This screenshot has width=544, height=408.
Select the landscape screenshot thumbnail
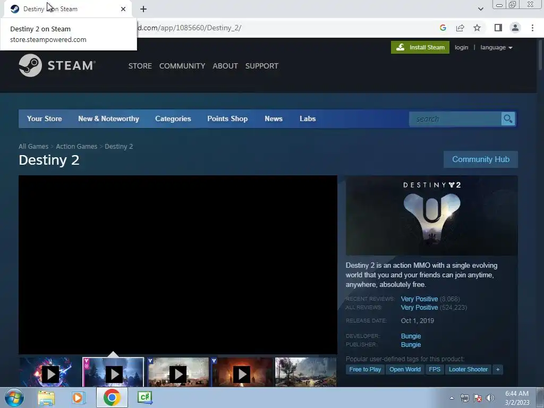305,372
